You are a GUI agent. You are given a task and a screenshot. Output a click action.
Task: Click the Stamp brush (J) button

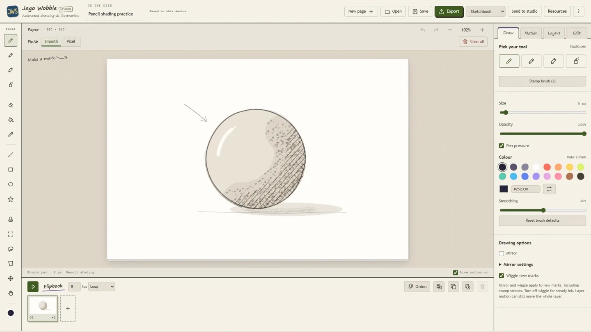tap(543, 81)
